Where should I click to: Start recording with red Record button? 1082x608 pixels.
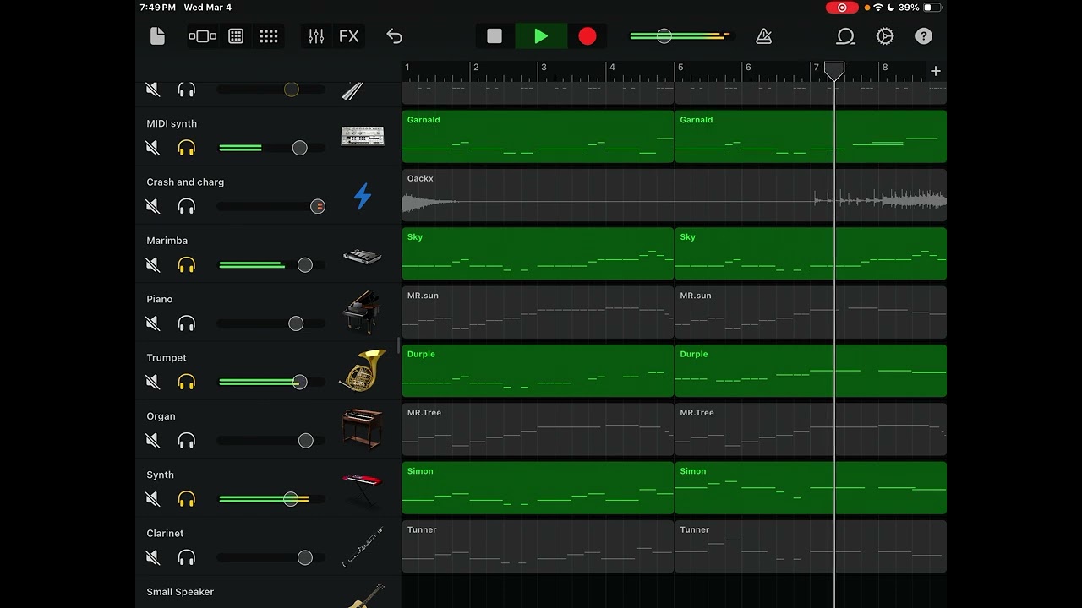[587, 36]
